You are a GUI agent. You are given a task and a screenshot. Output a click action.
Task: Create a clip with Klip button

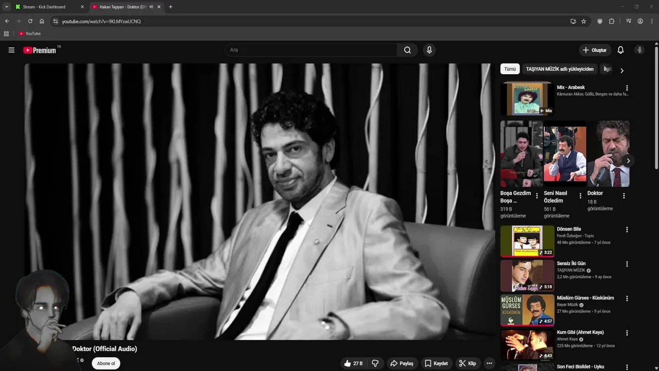click(467, 363)
